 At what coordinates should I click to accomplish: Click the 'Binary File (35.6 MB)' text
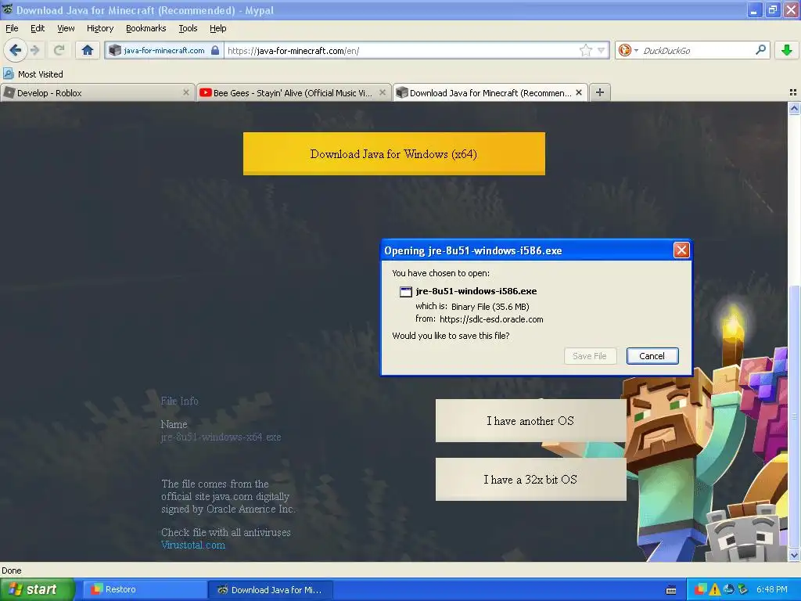490,307
